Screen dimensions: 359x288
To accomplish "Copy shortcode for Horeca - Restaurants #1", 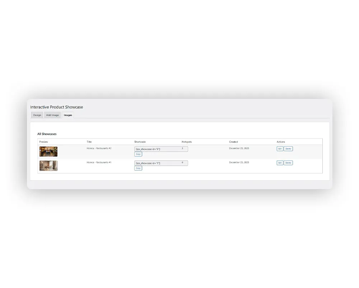I will pyautogui.click(x=138, y=168).
